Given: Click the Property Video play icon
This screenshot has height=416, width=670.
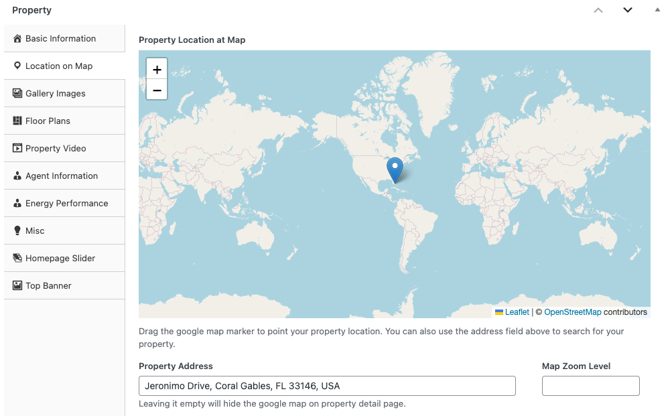Looking at the screenshot, I should (x=15, y=148).
